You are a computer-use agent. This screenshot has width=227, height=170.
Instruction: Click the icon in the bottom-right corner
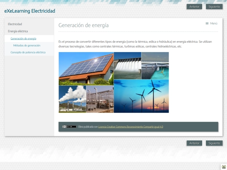coord(224,167)
